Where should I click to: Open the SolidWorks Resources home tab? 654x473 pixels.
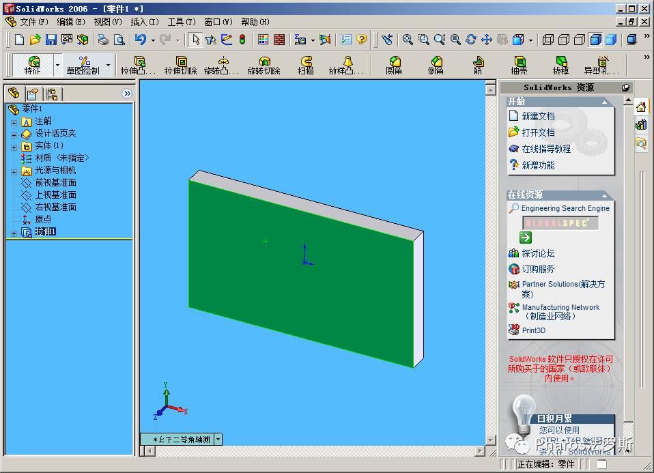click(641, 108)
